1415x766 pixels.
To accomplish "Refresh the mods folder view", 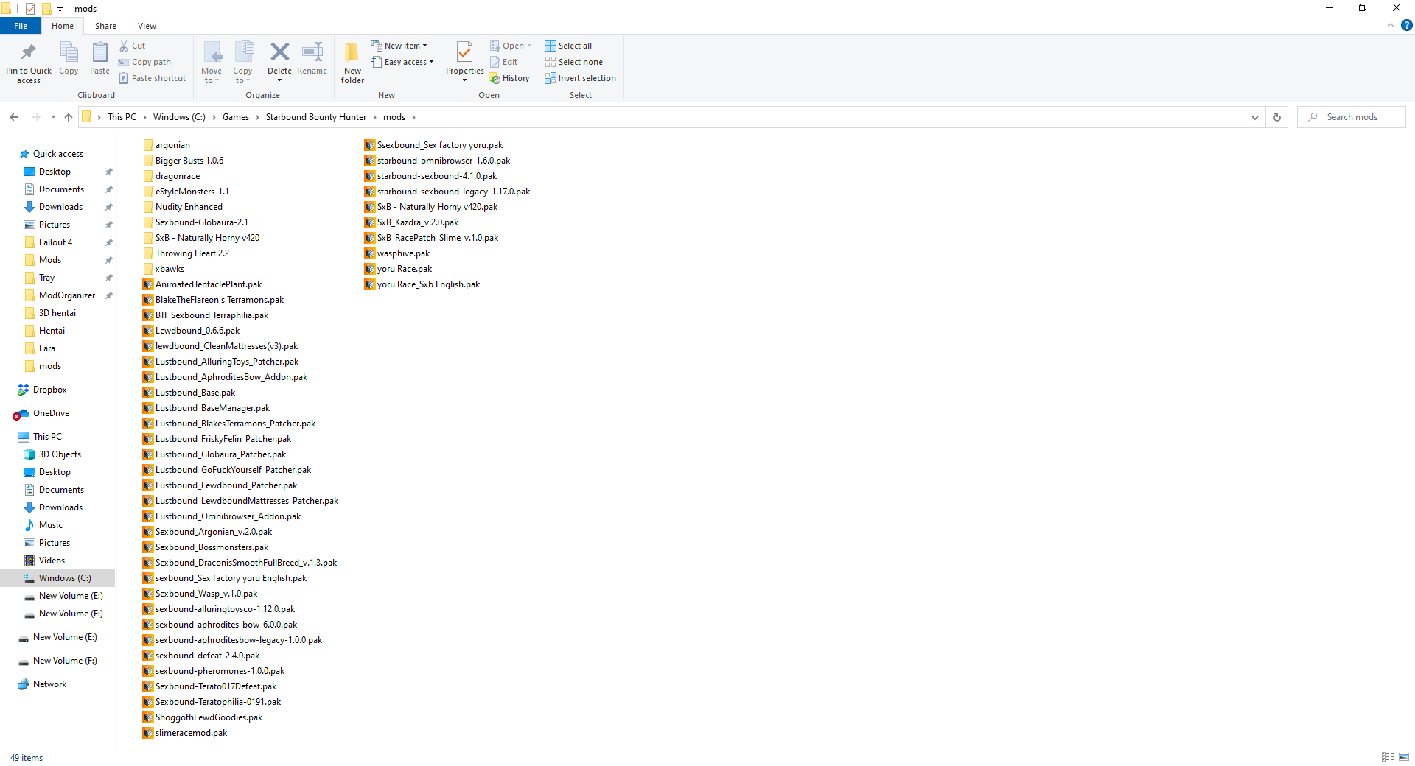I will point(1277,117).
